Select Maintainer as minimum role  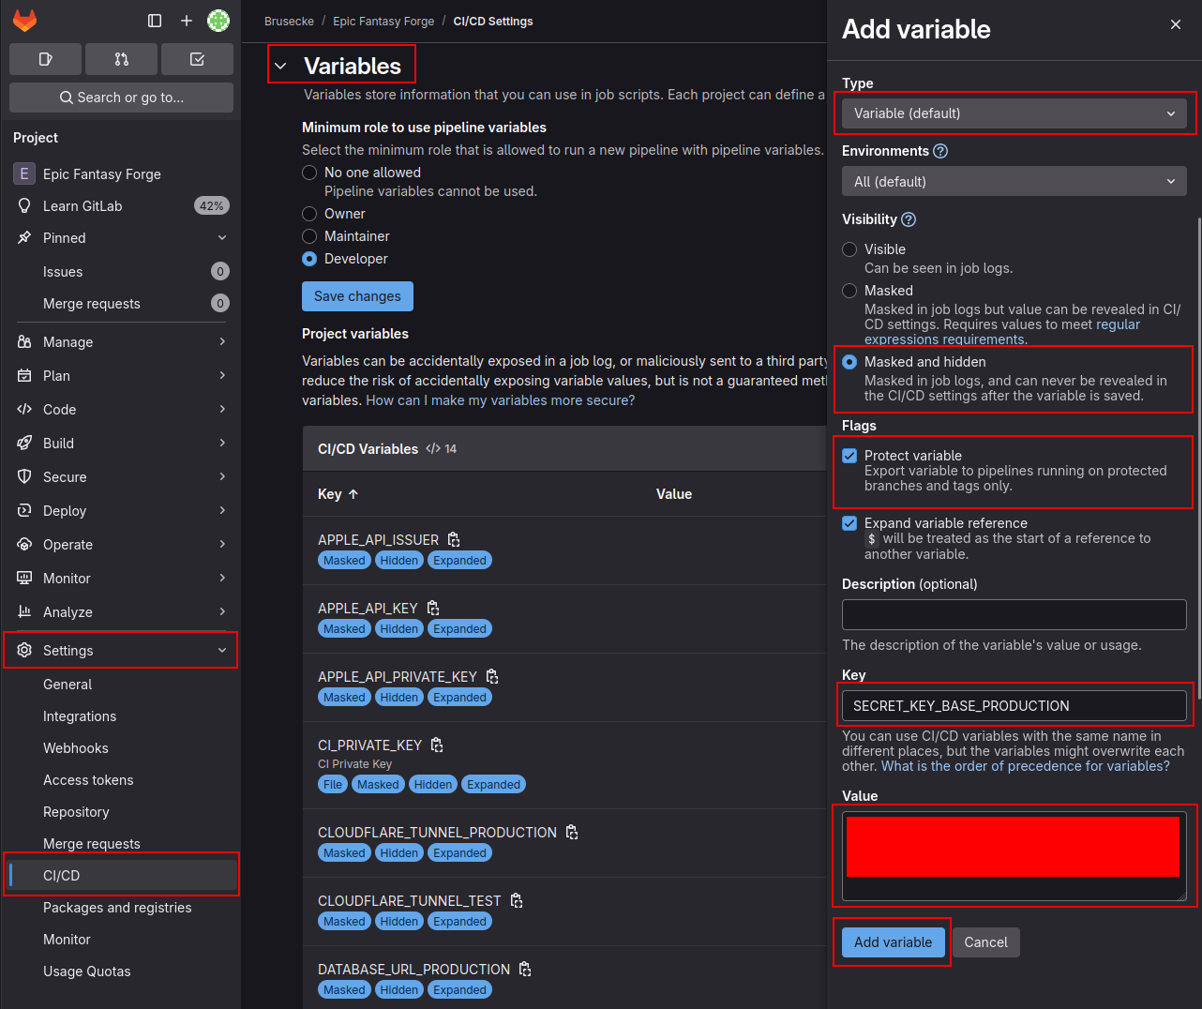pyautogui.click(x=309, y=236)
